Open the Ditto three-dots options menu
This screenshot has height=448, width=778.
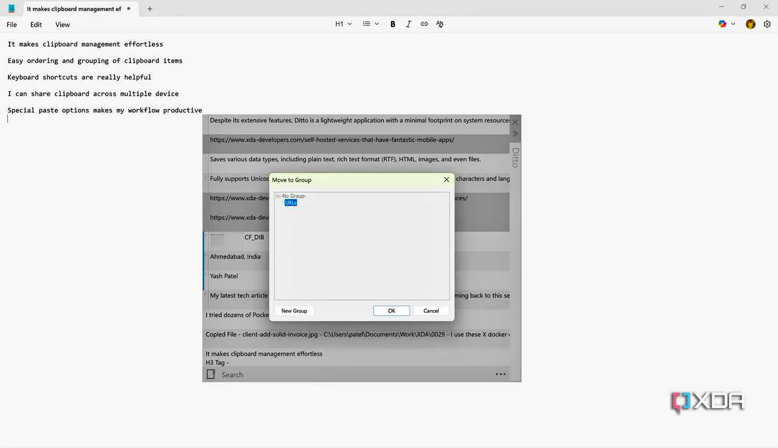[x=500, y=374]
